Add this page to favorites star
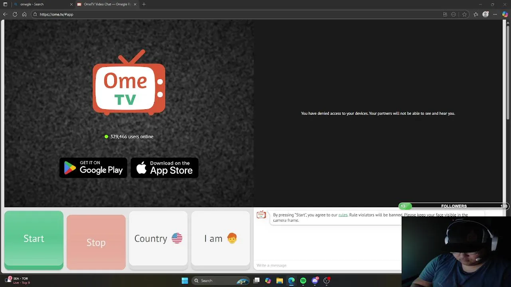The width and height of the screenshot is (511, 287). (464, 14)
